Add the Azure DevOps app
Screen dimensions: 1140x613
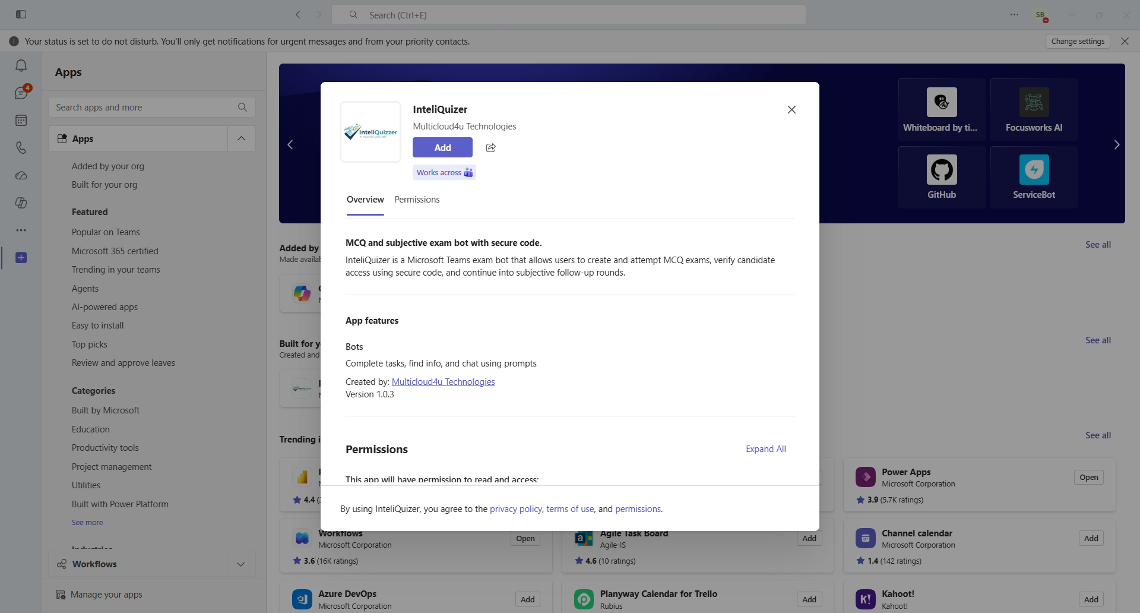point(527,600)
